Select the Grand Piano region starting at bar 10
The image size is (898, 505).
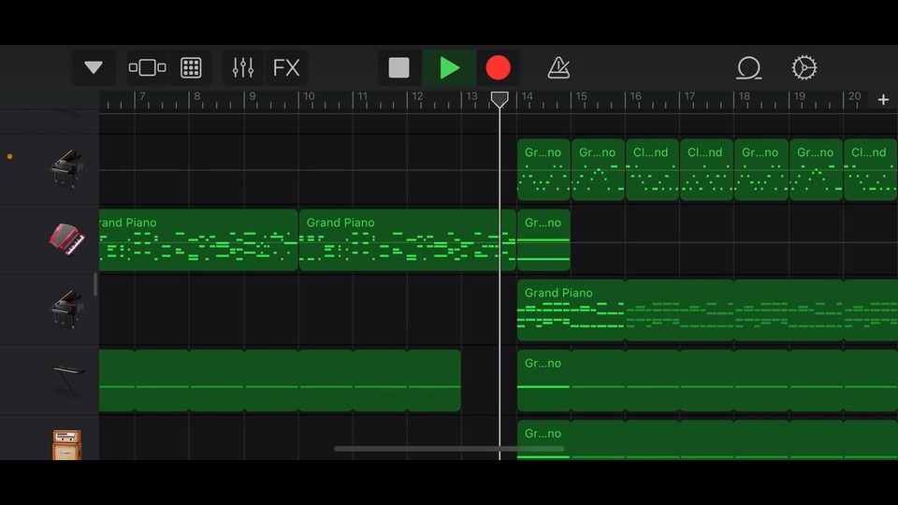407,240
